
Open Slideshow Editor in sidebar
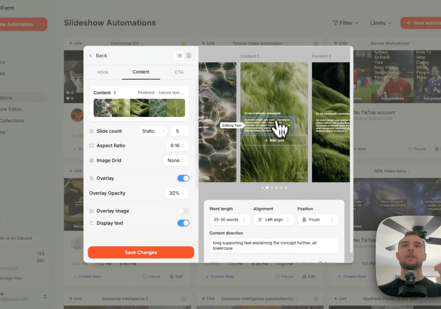pos(11,109)
